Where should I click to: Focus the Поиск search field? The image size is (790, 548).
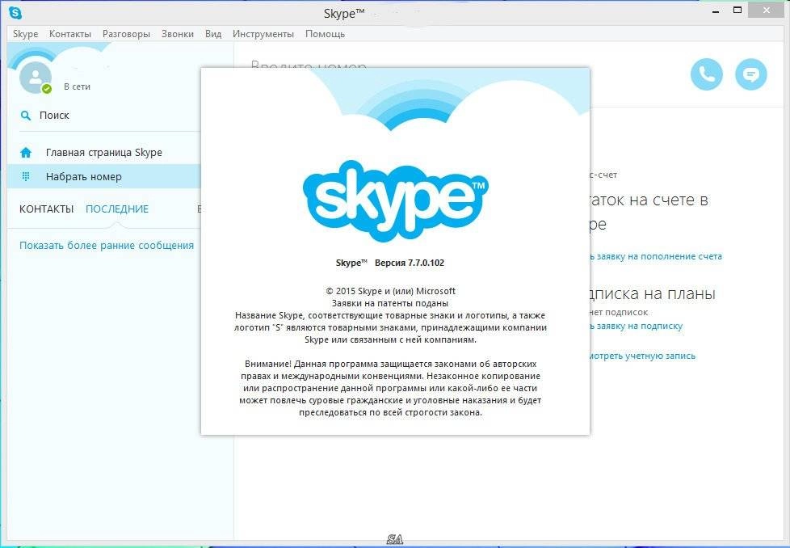tap(110, 116)
